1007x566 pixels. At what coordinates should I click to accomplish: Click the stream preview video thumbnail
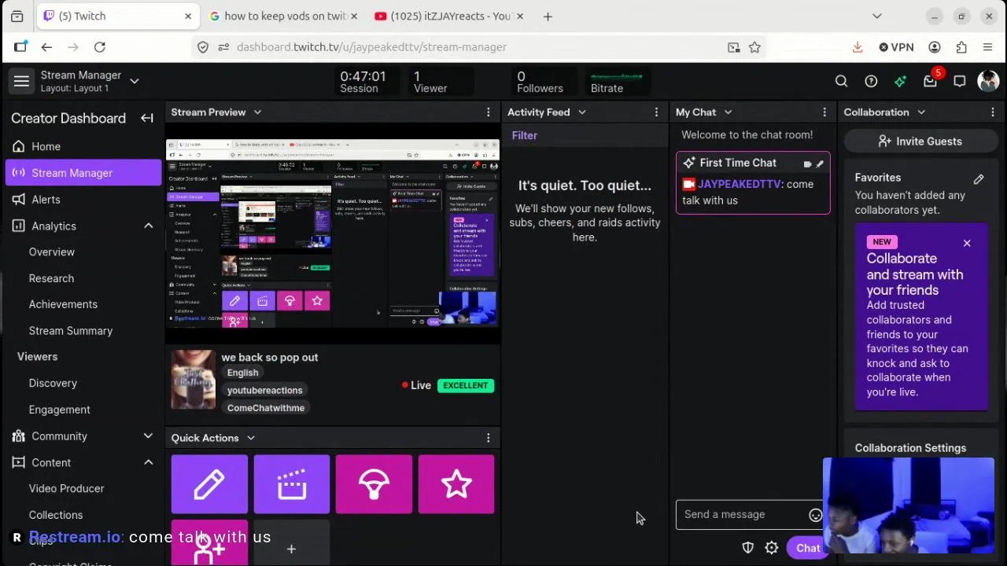point(333,233)
